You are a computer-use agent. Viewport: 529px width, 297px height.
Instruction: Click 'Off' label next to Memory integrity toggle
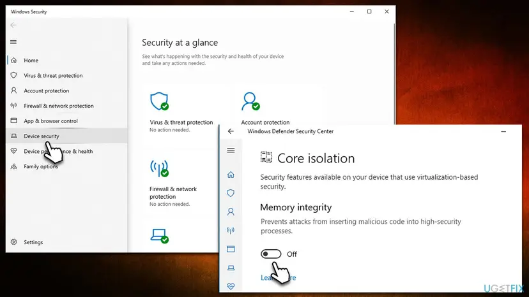tap(292, 254)
